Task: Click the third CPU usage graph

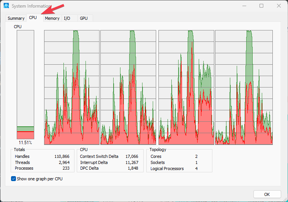Action: (186, 87)
